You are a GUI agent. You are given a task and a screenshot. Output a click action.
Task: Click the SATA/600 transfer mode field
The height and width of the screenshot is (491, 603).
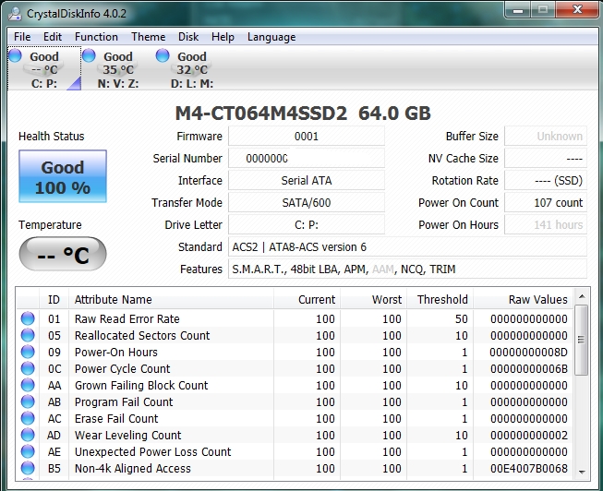(307, 203)
